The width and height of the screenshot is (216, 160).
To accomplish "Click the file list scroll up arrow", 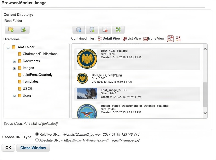I will tap(205, 49).
